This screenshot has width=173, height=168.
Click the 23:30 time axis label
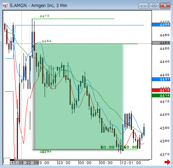click(x=64, y=163)
